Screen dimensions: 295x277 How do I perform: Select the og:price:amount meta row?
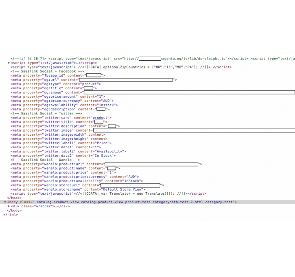(58, 97)
